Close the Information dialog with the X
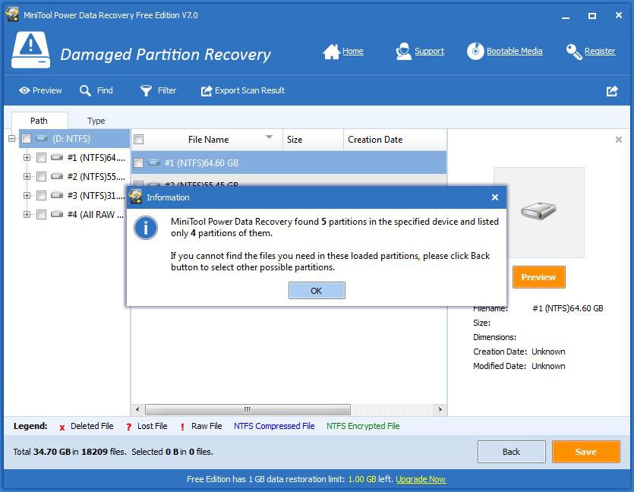 point(495,197)
